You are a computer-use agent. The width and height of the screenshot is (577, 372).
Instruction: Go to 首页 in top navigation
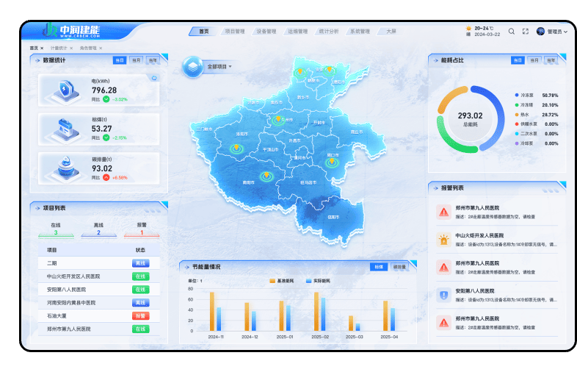pyautogui.click(x=203, y=32)
